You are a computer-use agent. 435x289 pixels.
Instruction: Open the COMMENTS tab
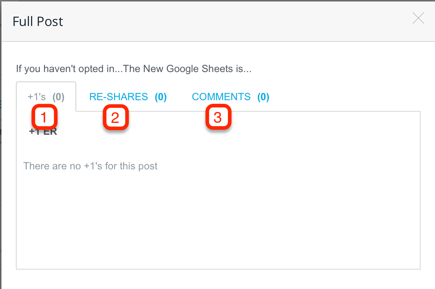pos(231,97)
